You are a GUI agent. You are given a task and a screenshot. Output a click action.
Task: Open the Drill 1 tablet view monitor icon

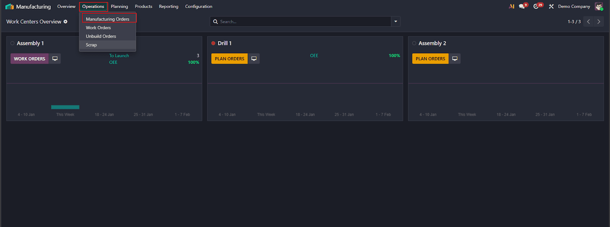pyautogui.click(x=254, y=59)
